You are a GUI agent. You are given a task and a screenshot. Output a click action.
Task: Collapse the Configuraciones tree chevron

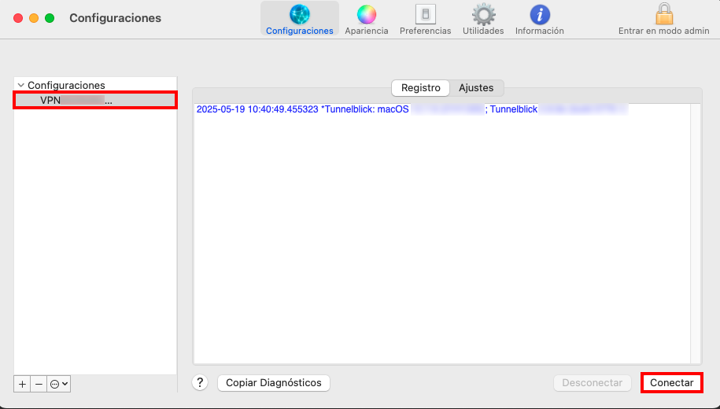20,86
